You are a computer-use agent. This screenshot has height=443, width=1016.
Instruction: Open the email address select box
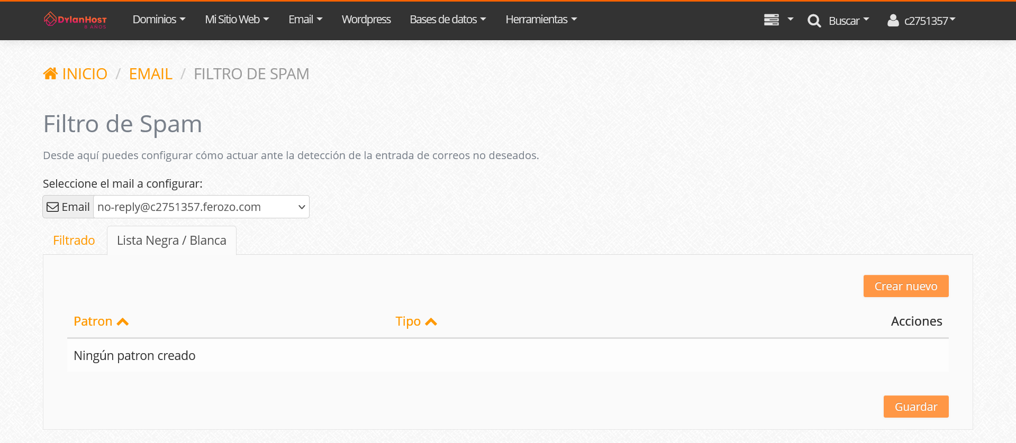coord(202,207)
